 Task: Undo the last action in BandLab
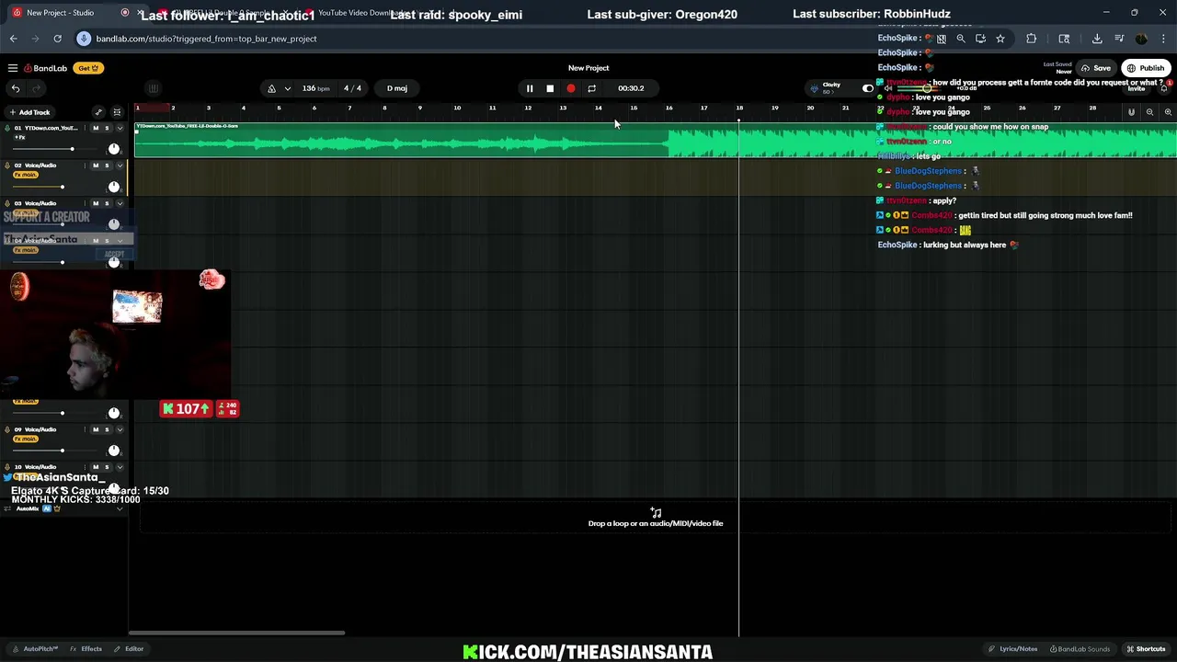click(16, 88)
